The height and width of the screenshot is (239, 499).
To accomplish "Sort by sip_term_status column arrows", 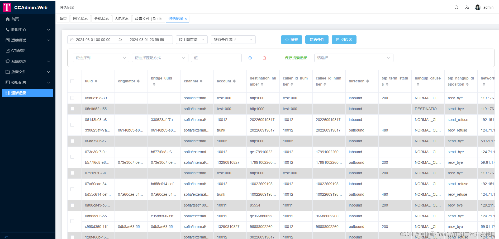I will pos(387,84).
